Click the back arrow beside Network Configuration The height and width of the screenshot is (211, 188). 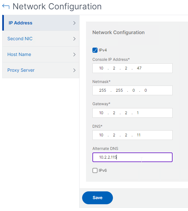[x=6, y=6]
